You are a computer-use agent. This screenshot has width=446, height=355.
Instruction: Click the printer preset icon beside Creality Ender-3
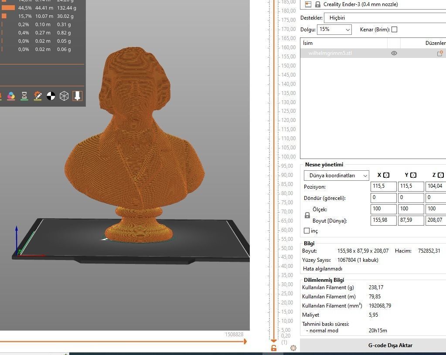pyautogui.click(x=308, y=4)
